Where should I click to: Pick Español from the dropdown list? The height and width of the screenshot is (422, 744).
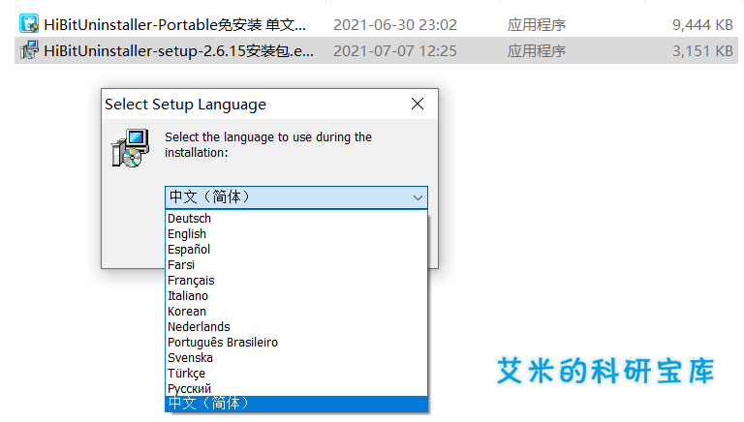click(x=189, y=250)
